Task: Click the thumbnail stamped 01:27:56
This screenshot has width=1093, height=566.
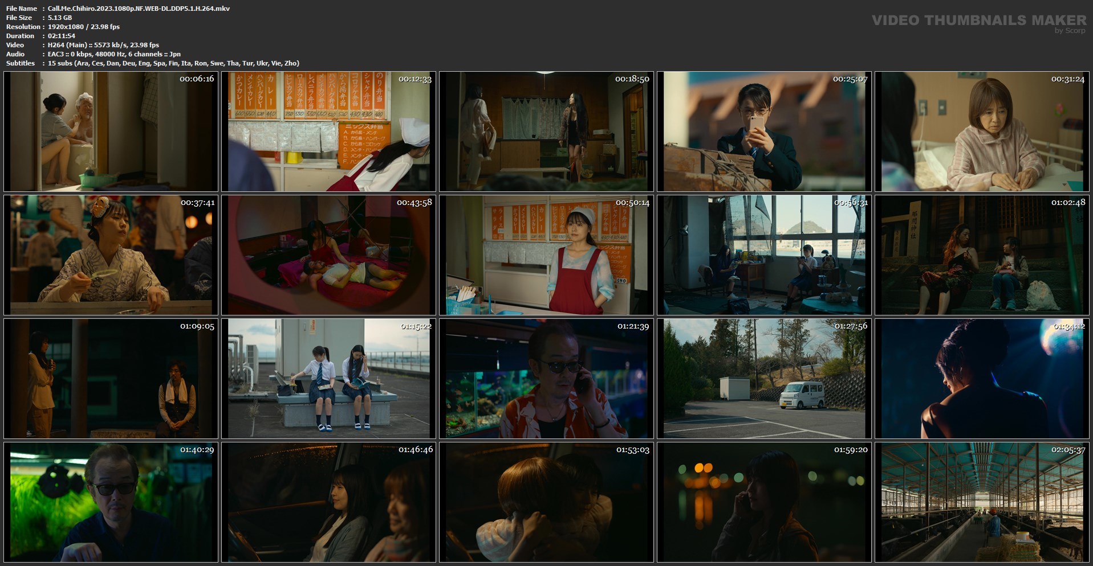Action: [x=764, y=379]
